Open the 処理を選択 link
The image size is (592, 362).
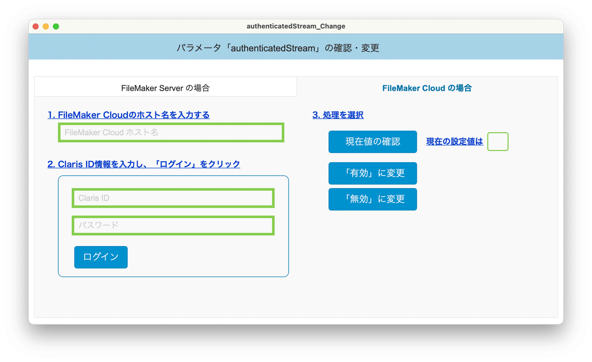(337, 115)
